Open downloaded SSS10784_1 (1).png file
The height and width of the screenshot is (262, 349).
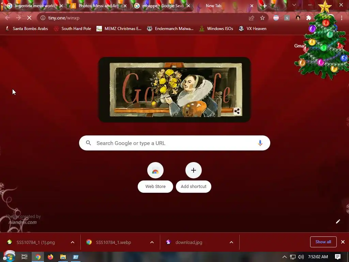[x=35, y=243]
